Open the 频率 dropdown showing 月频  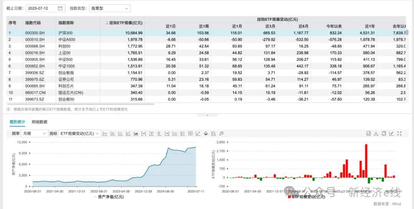(34, 134)
